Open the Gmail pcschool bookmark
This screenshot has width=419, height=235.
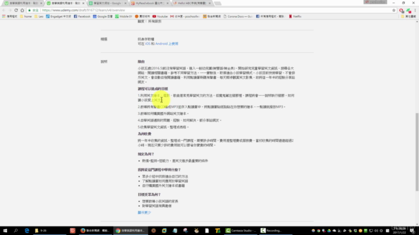pyautogui.click(x=185, y=16)
